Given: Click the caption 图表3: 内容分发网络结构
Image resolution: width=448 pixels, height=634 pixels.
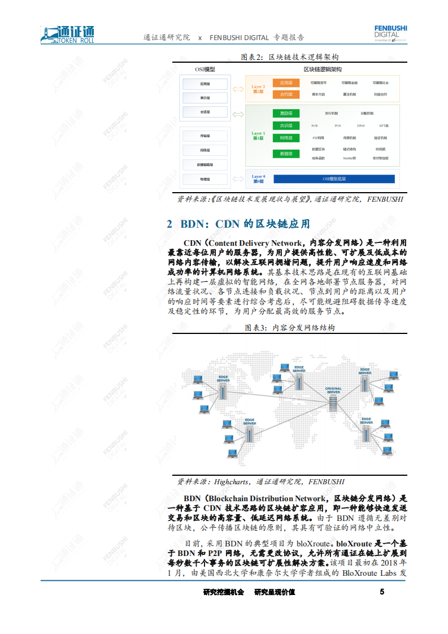Looking at the screenshot, I should click(x=289, y=328).
